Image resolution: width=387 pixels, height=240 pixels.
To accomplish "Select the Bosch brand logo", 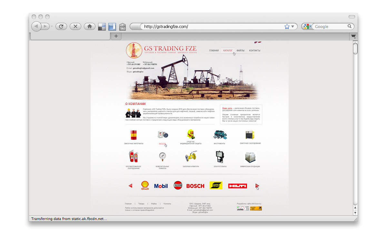I will tap(195, 186).
